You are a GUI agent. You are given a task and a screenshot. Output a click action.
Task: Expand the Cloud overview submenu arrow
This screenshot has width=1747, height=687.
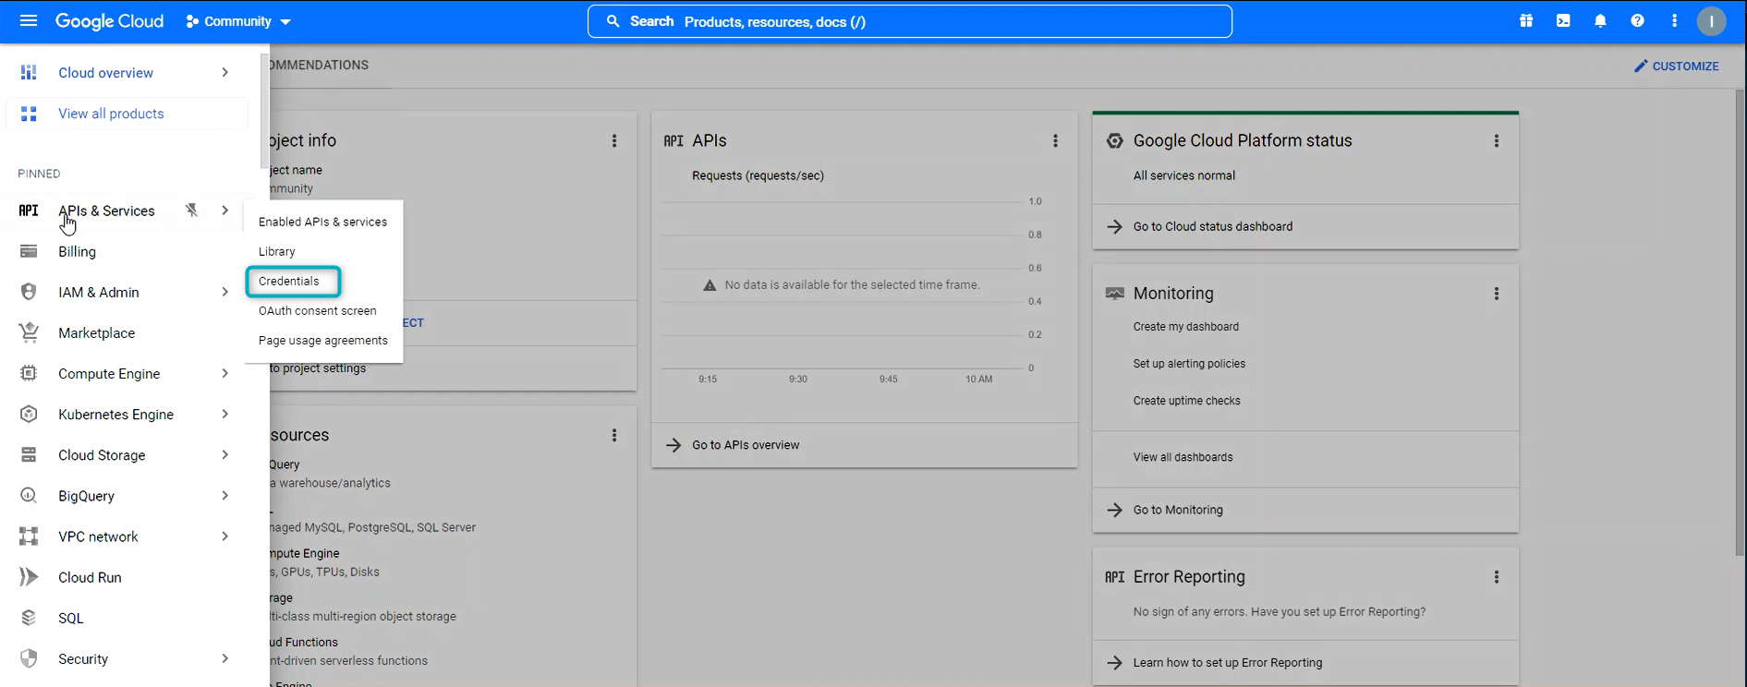pyautogui.click(x=224, y=73)
